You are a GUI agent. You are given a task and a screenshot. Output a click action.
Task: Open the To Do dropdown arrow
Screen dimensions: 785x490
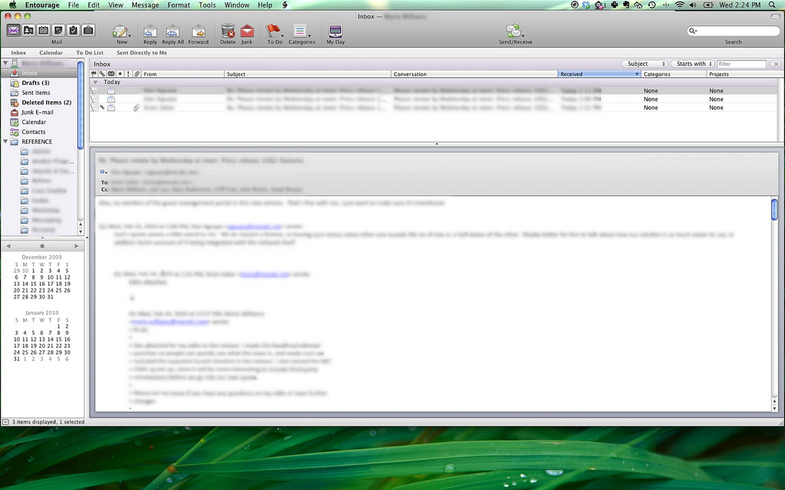click(x=282, y=36)
